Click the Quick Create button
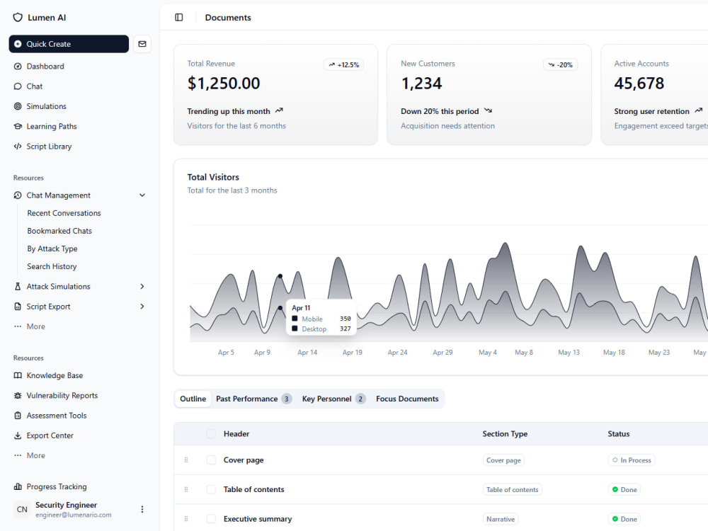 [69, 44]
